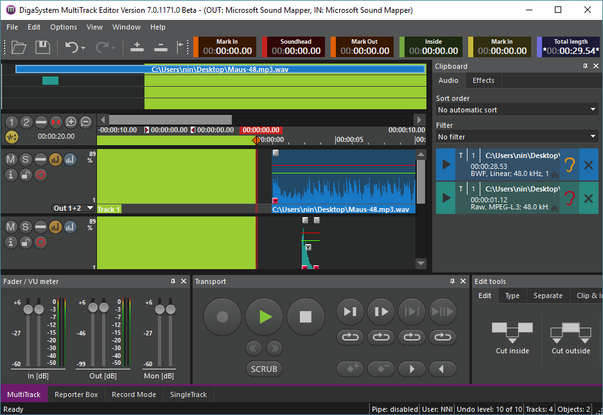Click the Cut inside edit tool

coord(512,332)
